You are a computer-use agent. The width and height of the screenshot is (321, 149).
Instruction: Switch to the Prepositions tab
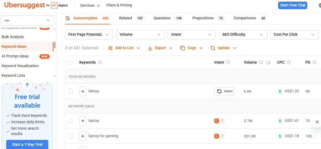(208, 18)
